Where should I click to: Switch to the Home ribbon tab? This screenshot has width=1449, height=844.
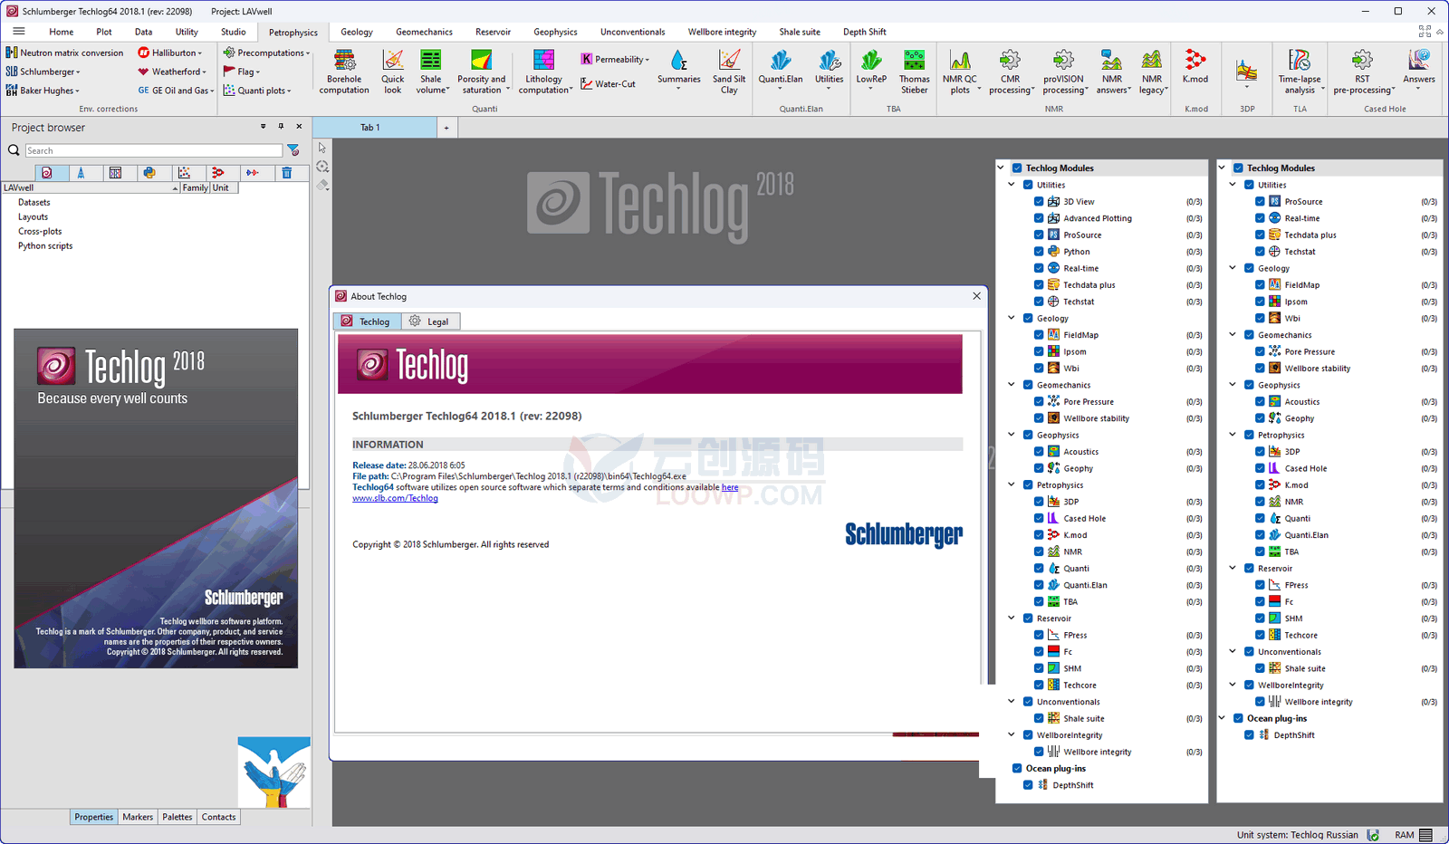pos(62,32)
